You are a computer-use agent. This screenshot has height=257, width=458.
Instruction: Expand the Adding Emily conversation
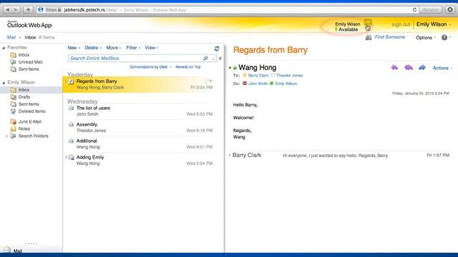click(x=66, y=157)
